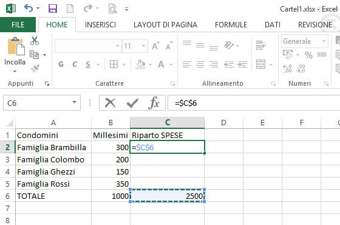Confirm formula with the checkmark button
Image resolution: width=340 pixels, height=225 pixels.
pos(132,103)
